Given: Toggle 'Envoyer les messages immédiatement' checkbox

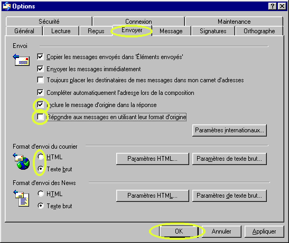Looking at the screenshot, I should click(40, 69).
